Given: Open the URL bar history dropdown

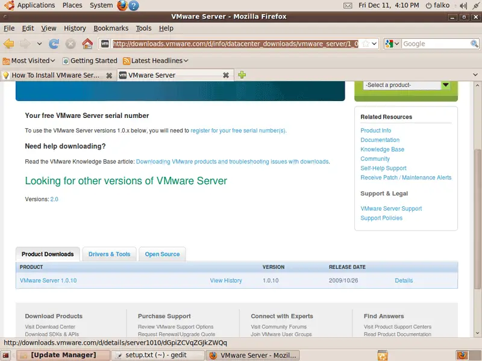Looking at the screenshot, I should [x=374, y=44].
